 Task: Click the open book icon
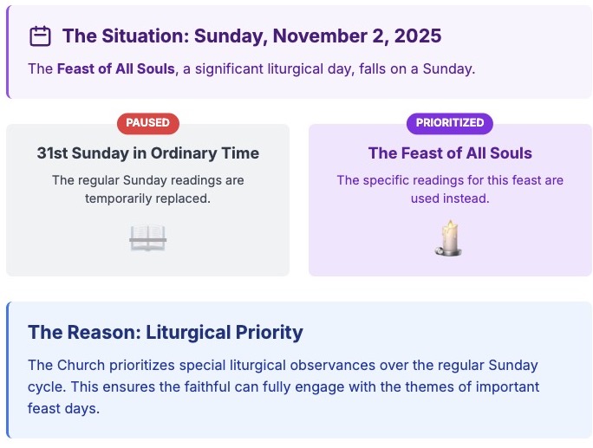click(147, 238)
